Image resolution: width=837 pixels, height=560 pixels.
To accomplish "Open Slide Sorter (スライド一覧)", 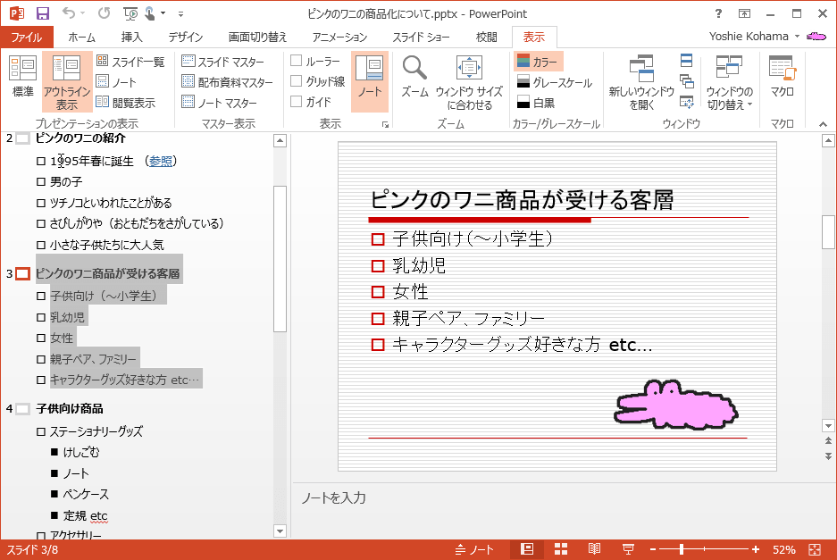I will point(130,62).
